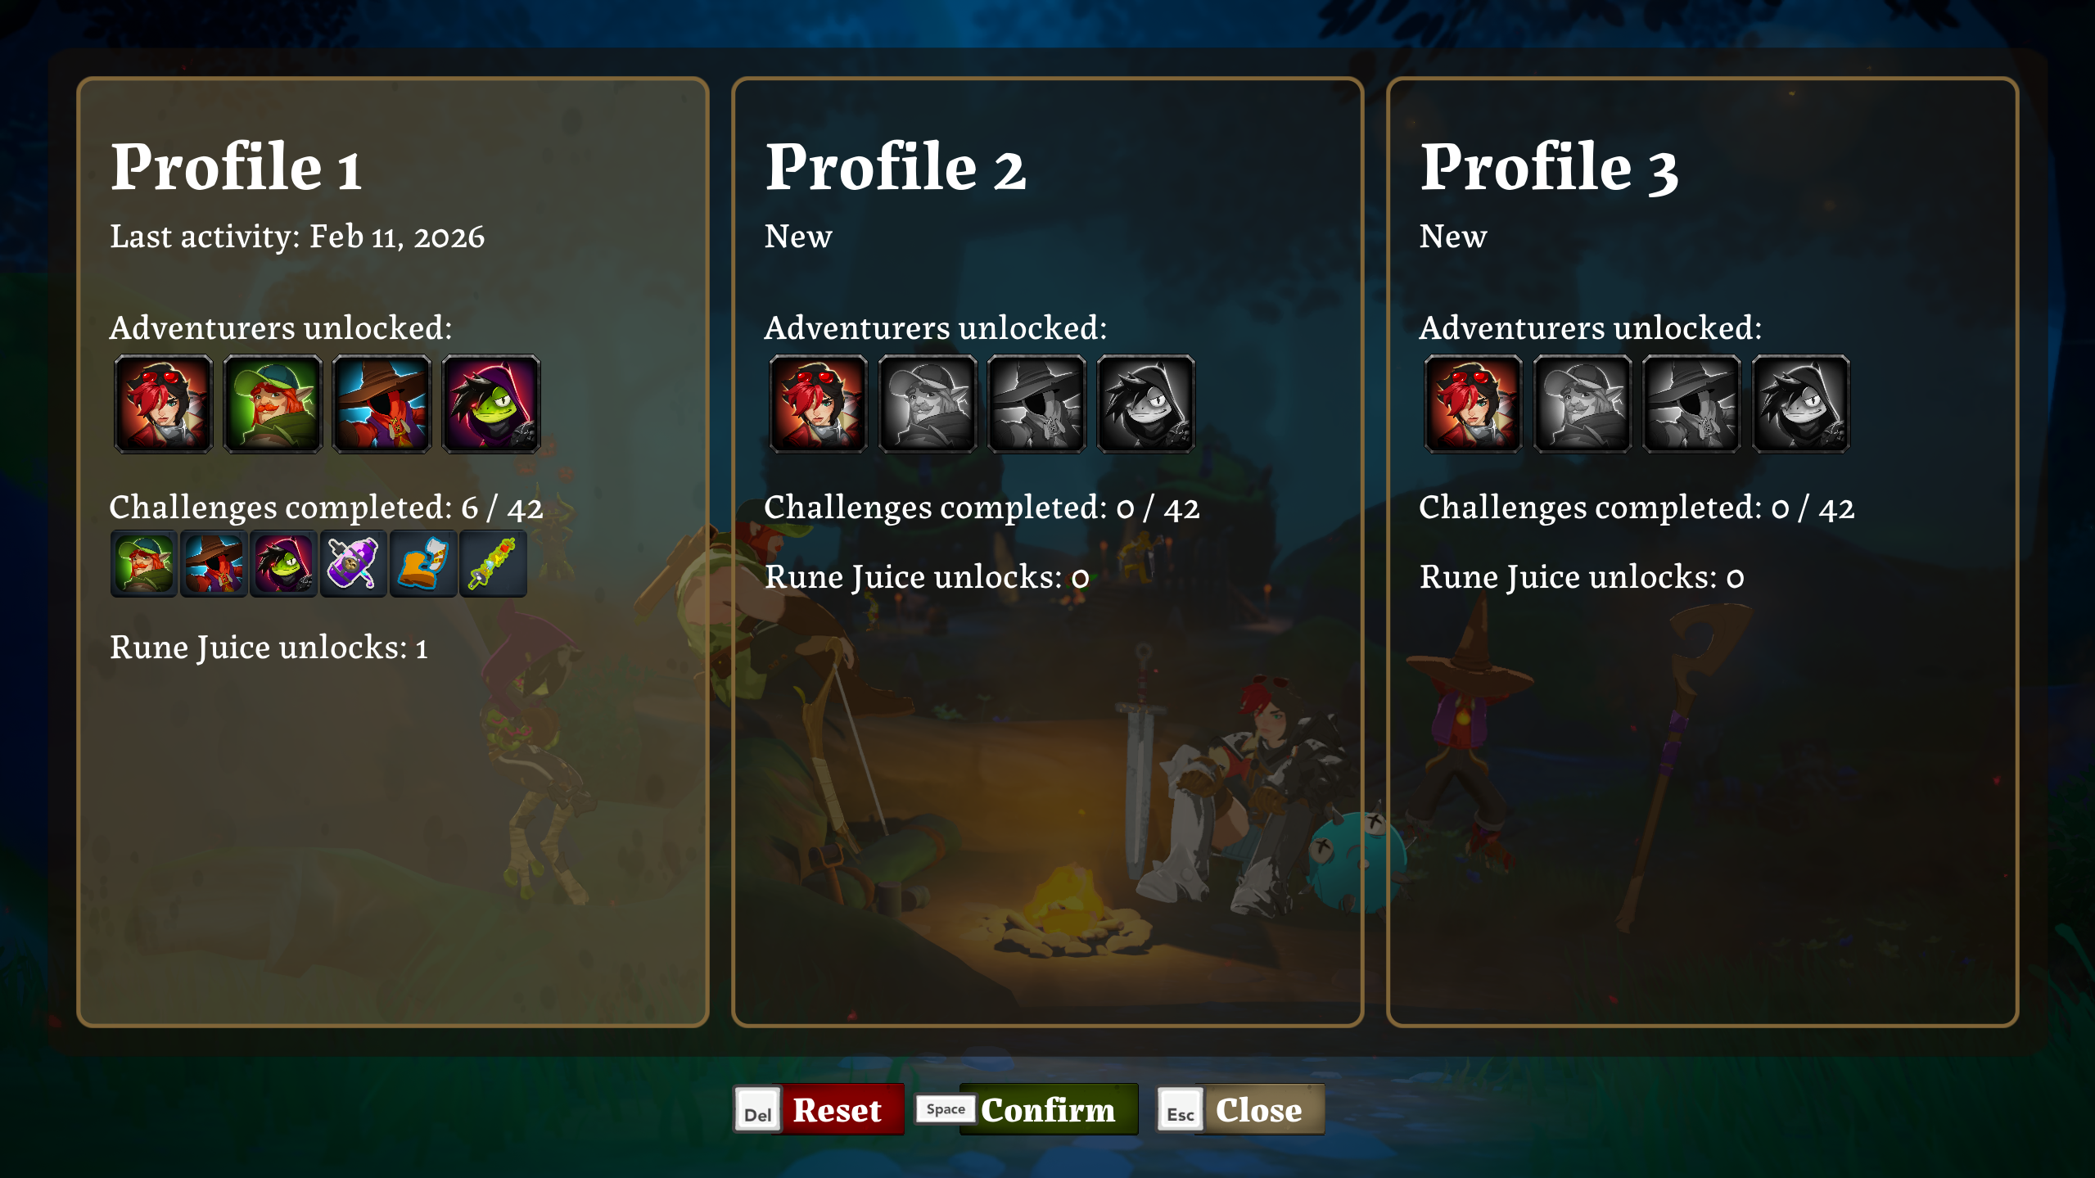2095x1178 pixels.
Task: Click the red-haired adventurer portrait in Profile 3
Action: tap(1474, 404)
